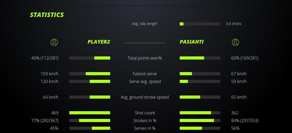Open the PASIAHTI player name
Screen dimensions: 292x133
(x=192, y=42)
